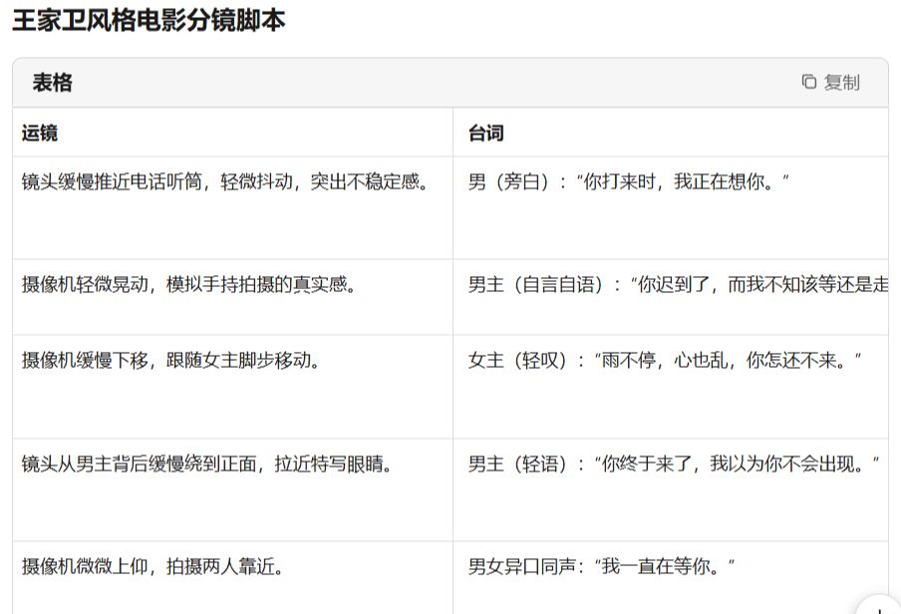
Task: Select the cell 摄像机轻微晃动，模拟手持拍摄
Action: (x=189, y=285)
